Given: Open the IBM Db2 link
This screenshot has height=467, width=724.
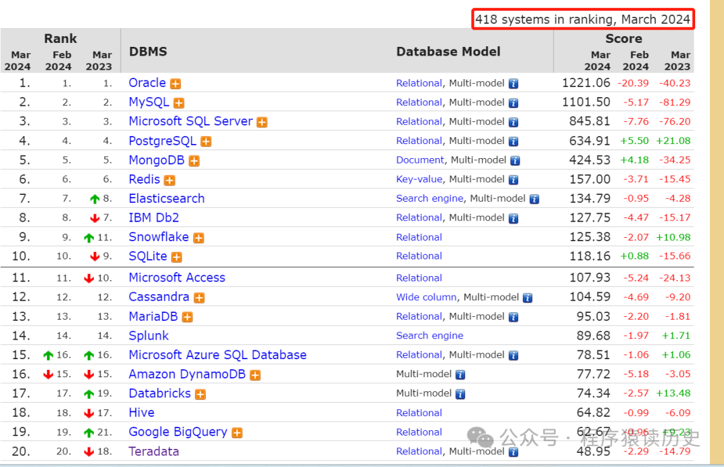Looking at the screenshot, I should click(154, 218).
